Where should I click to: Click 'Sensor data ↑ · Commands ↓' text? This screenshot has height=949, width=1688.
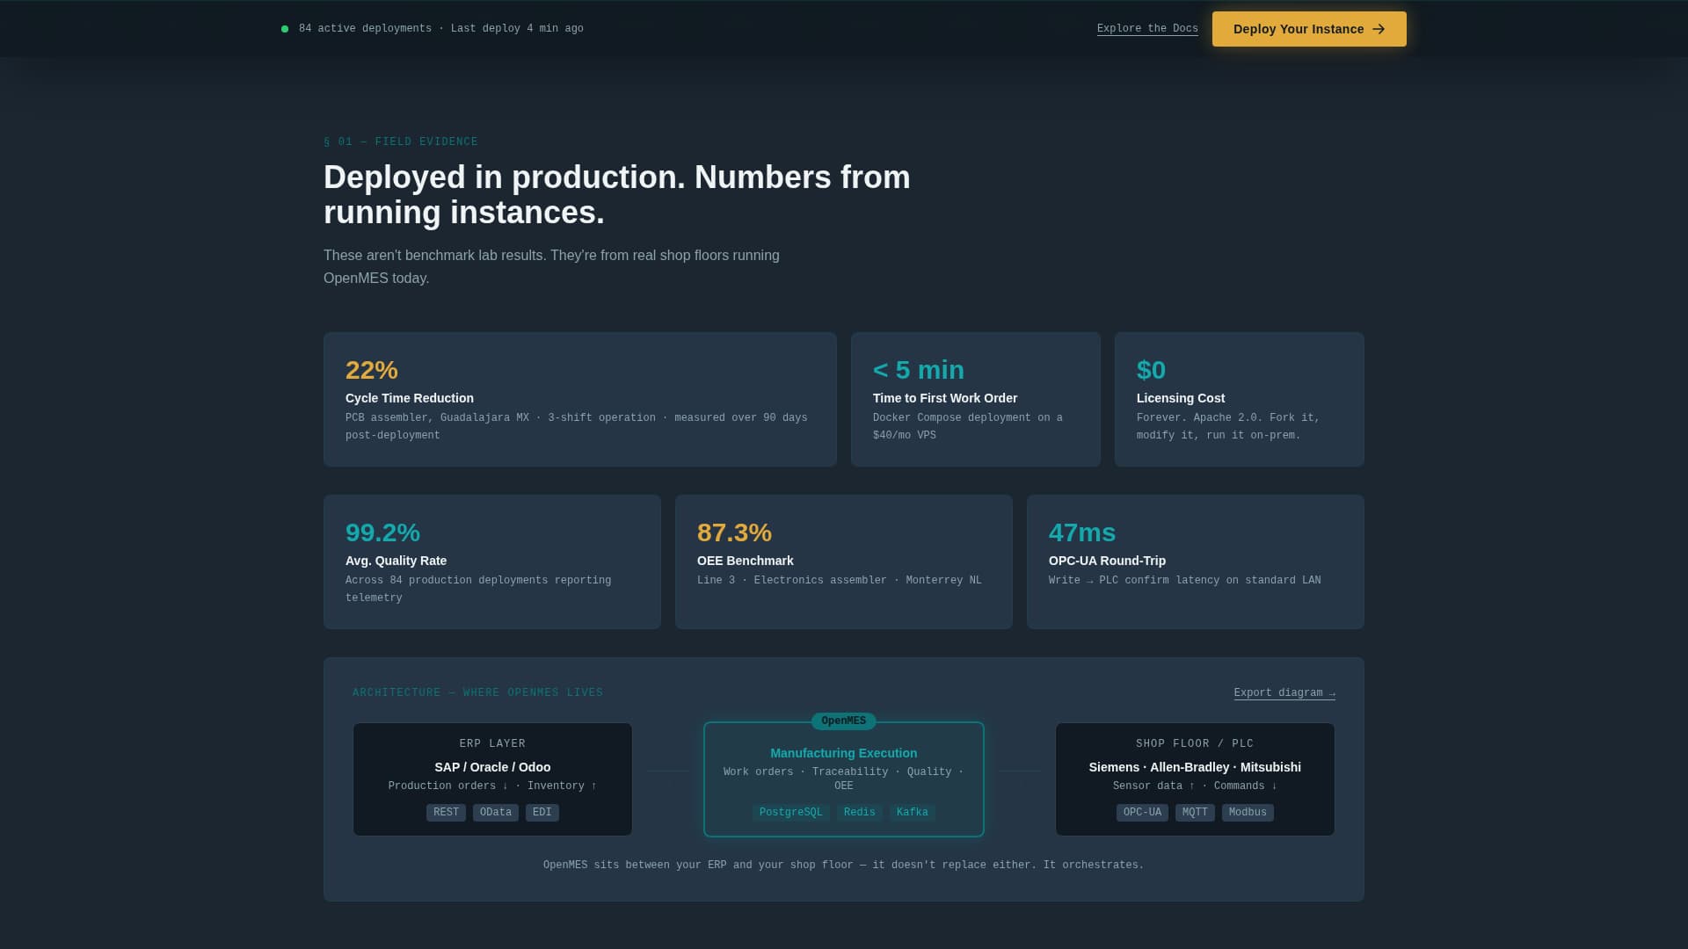pyautogui.click(x=1195, y=786)
